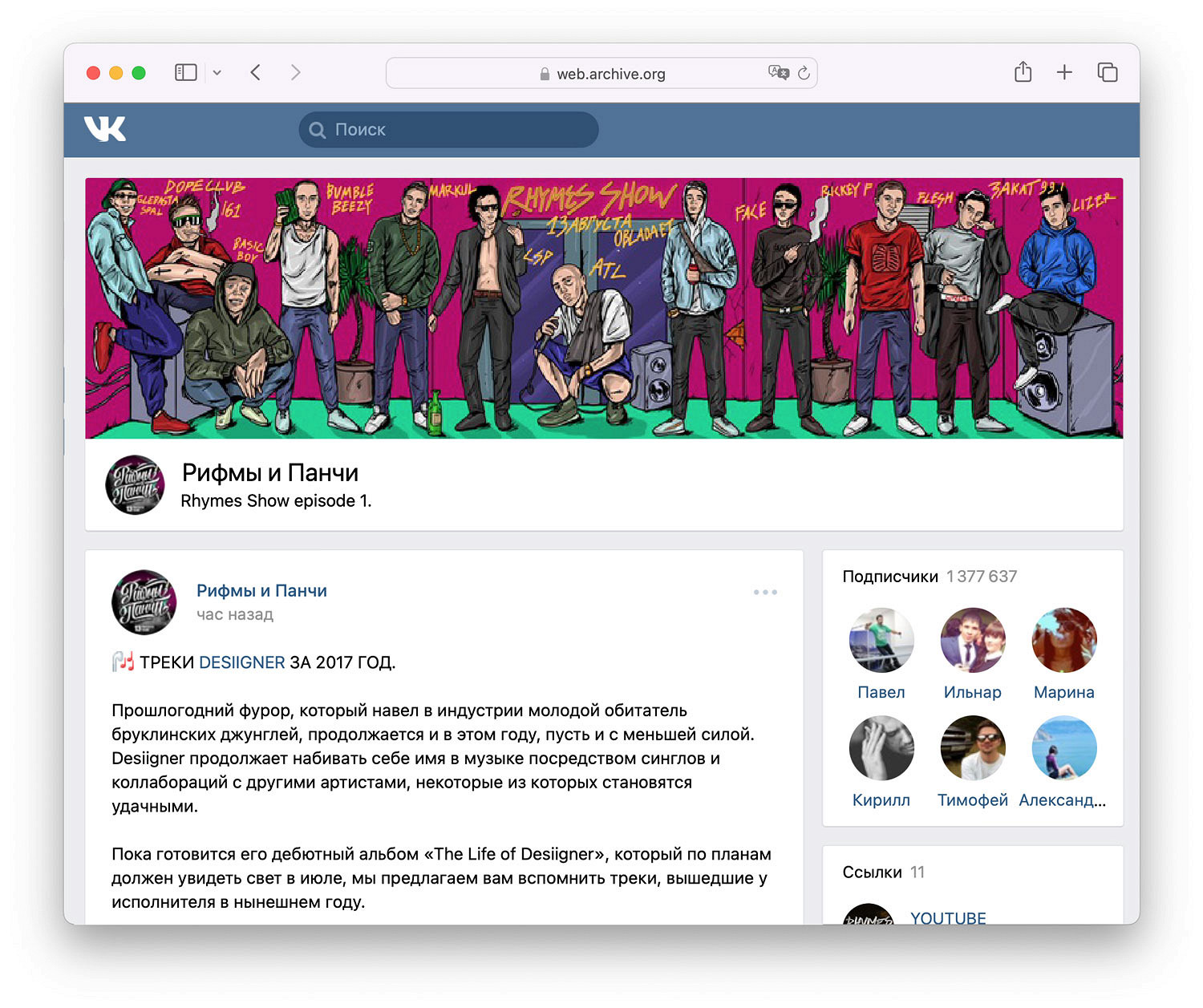Open the YOUTUBE link
The height and width of the screenshot is (1008, 1203).
[948, 918]
